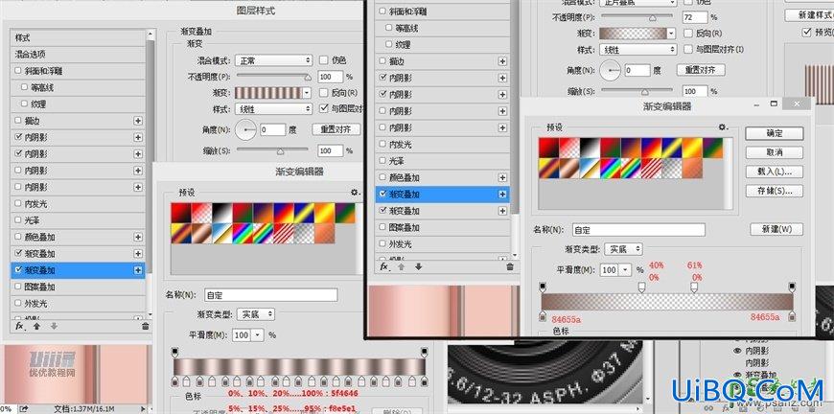Click the plus on the highlighted 渐变叠加 row, right dialog
Image resolution: width=834 pixels, height=414 pixels.
pos(502,194)
